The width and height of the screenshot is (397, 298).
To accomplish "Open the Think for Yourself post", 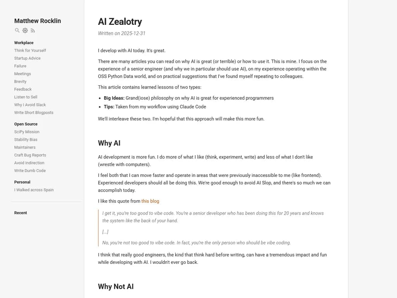I will 30,50.
